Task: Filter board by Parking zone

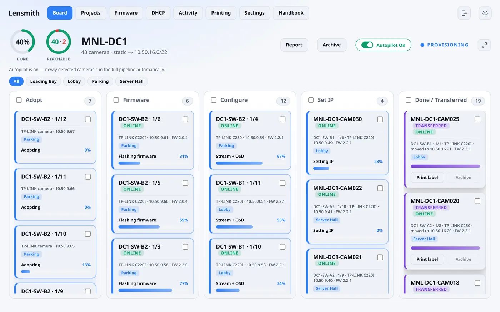Action: click(100, 81)
